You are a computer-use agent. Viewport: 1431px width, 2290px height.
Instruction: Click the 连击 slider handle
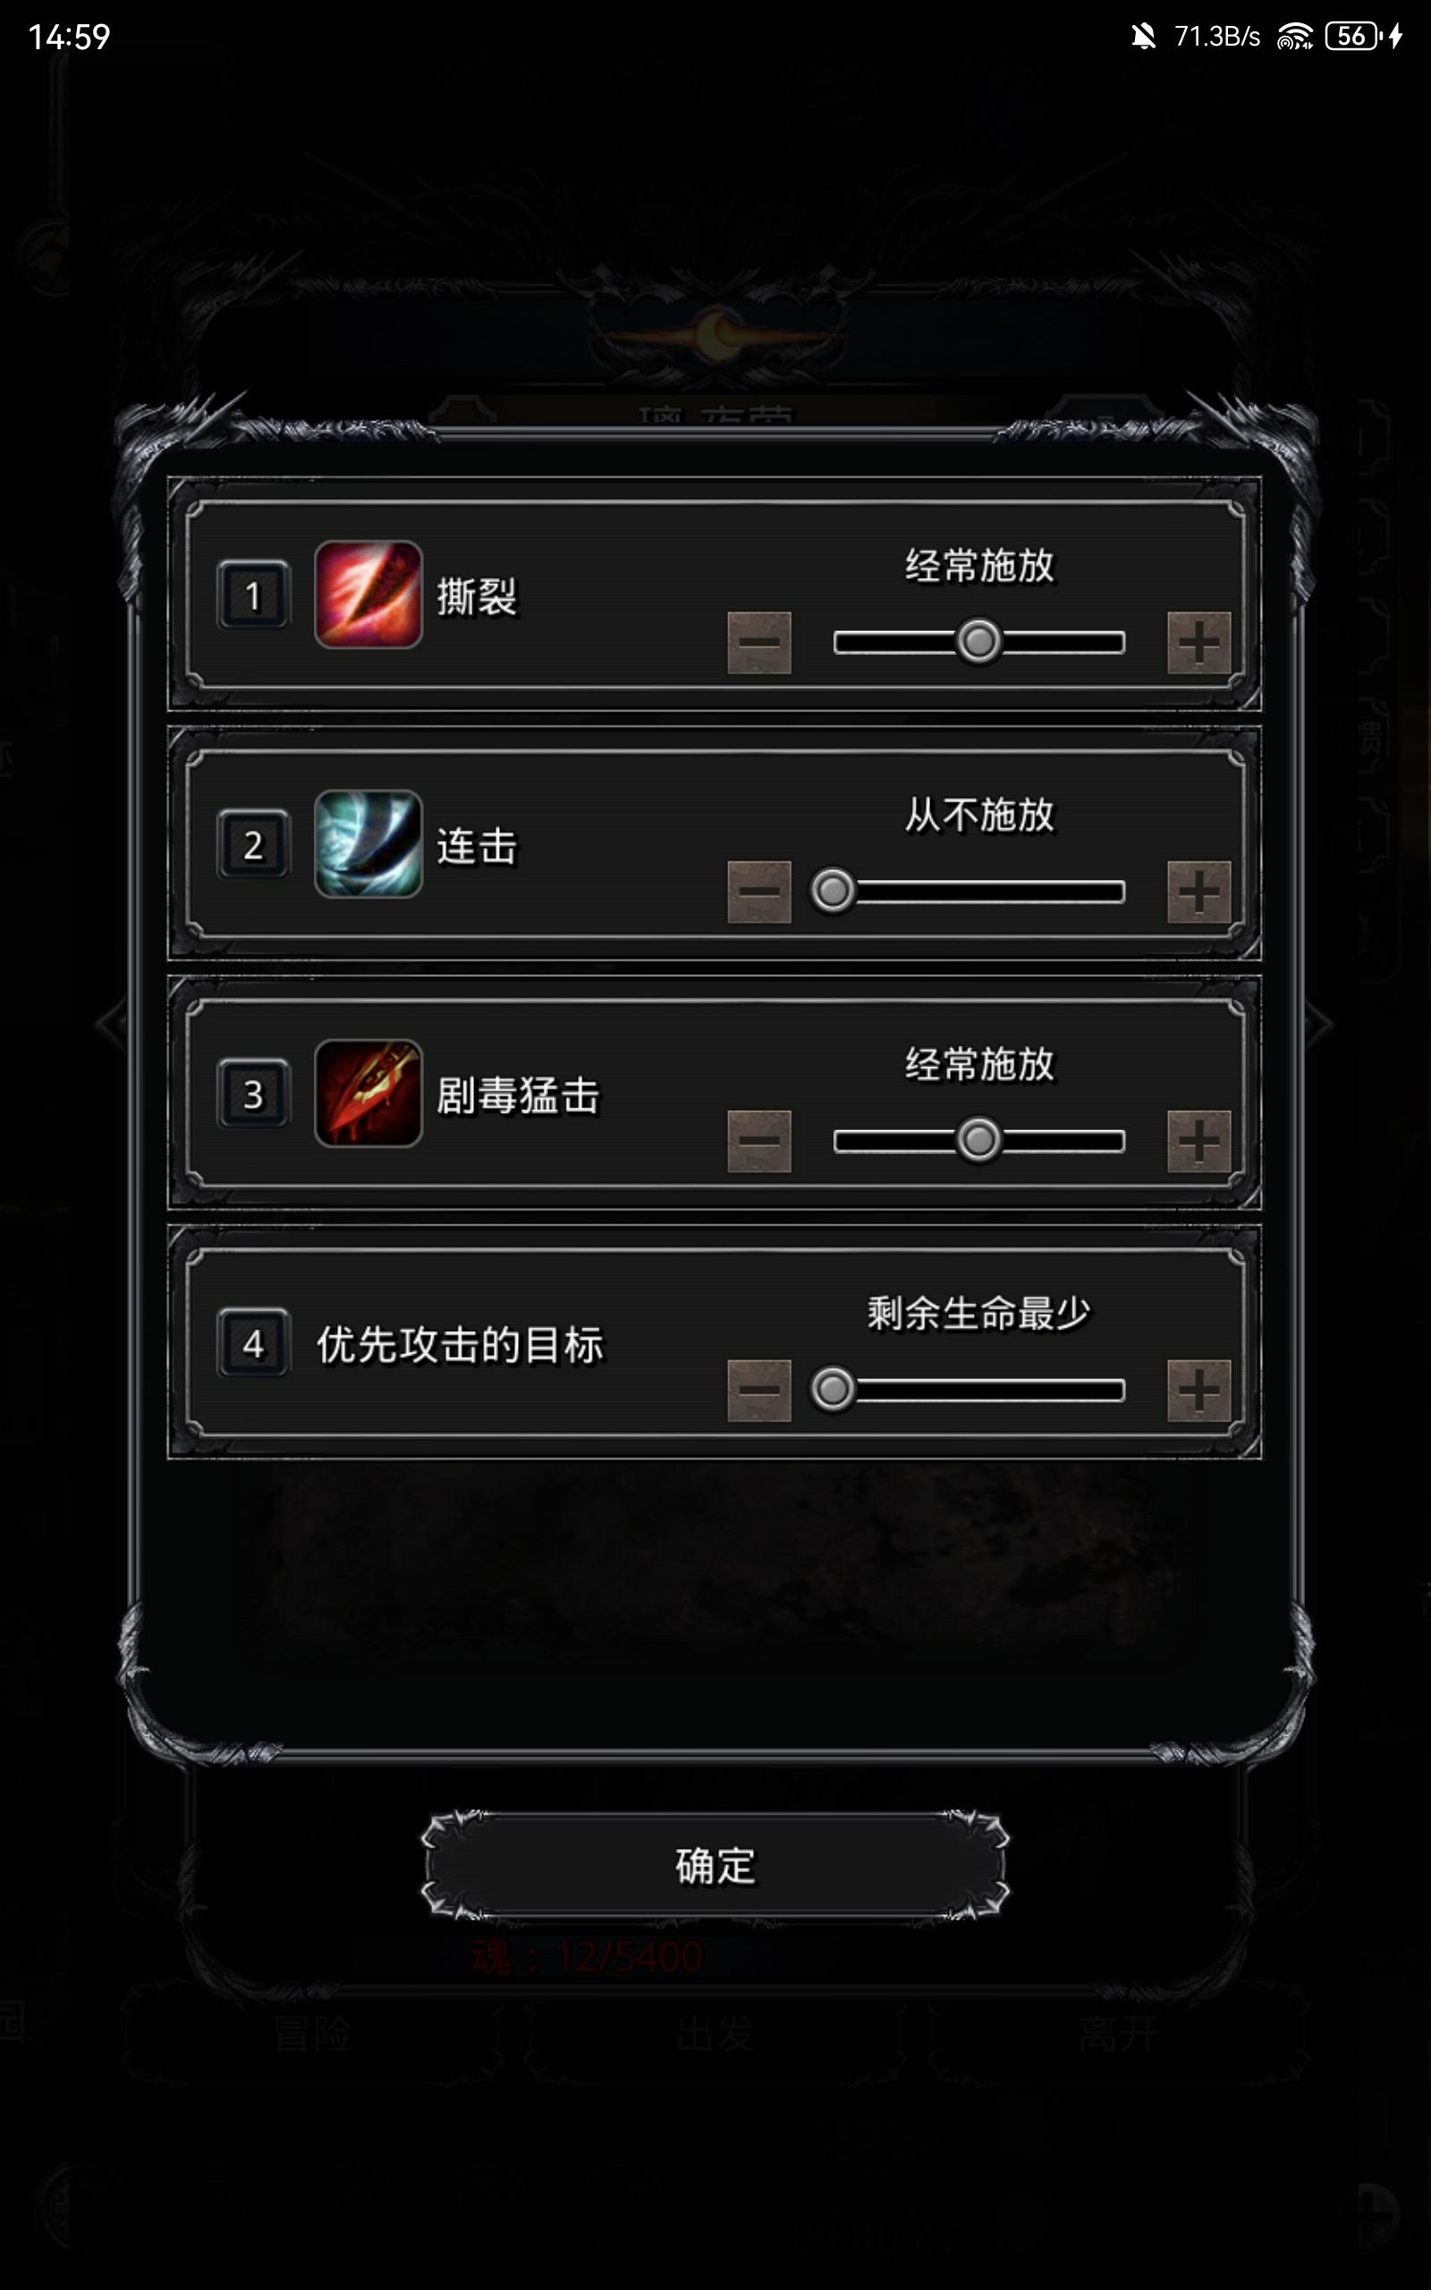[833, 890]
